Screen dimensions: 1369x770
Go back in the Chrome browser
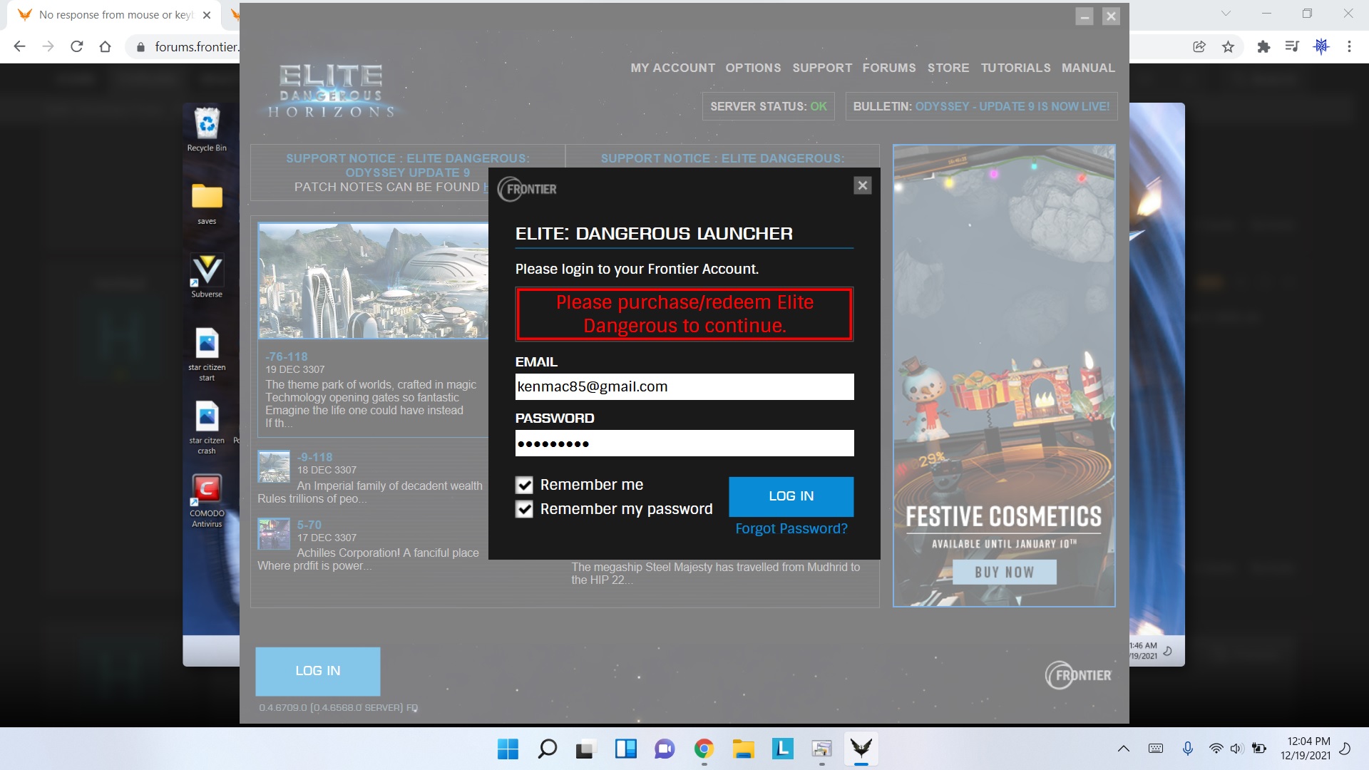[x=19, y=46]
